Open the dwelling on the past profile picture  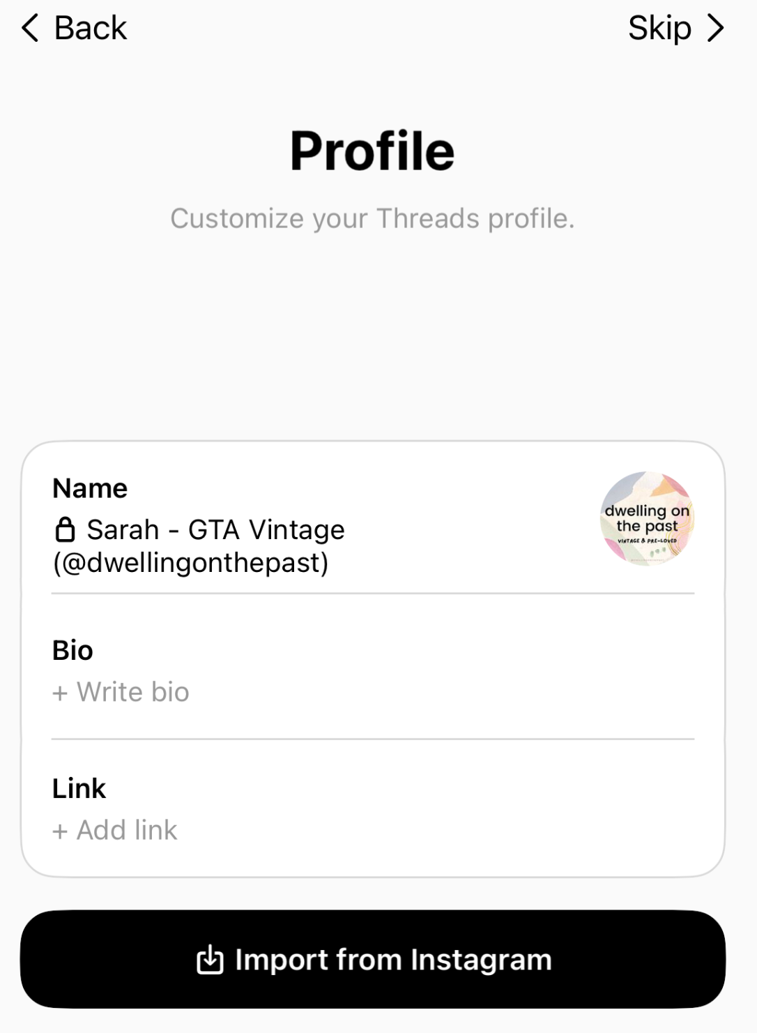point(647,518)
